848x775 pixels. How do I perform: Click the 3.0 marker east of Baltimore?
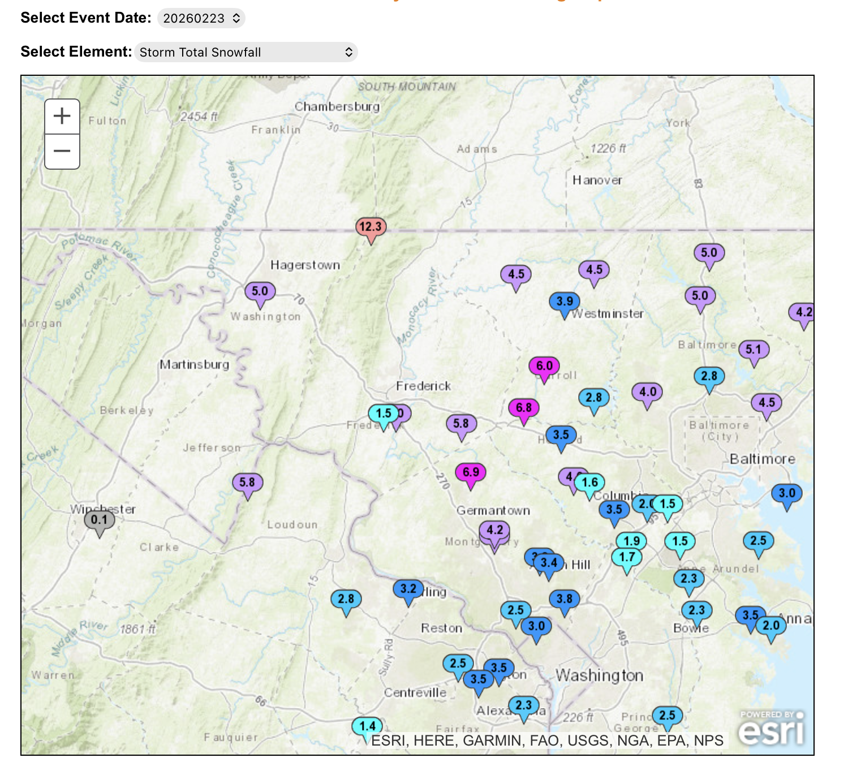tap(786, 493)
